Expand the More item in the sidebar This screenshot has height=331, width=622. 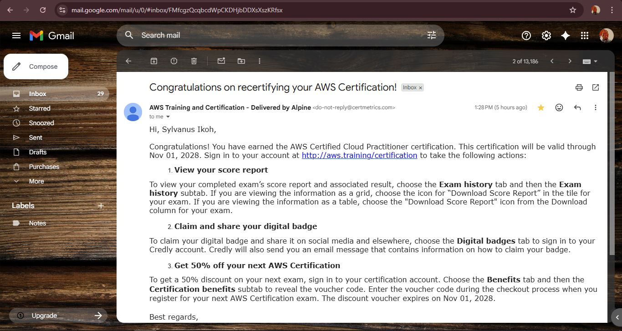(36, 181)
